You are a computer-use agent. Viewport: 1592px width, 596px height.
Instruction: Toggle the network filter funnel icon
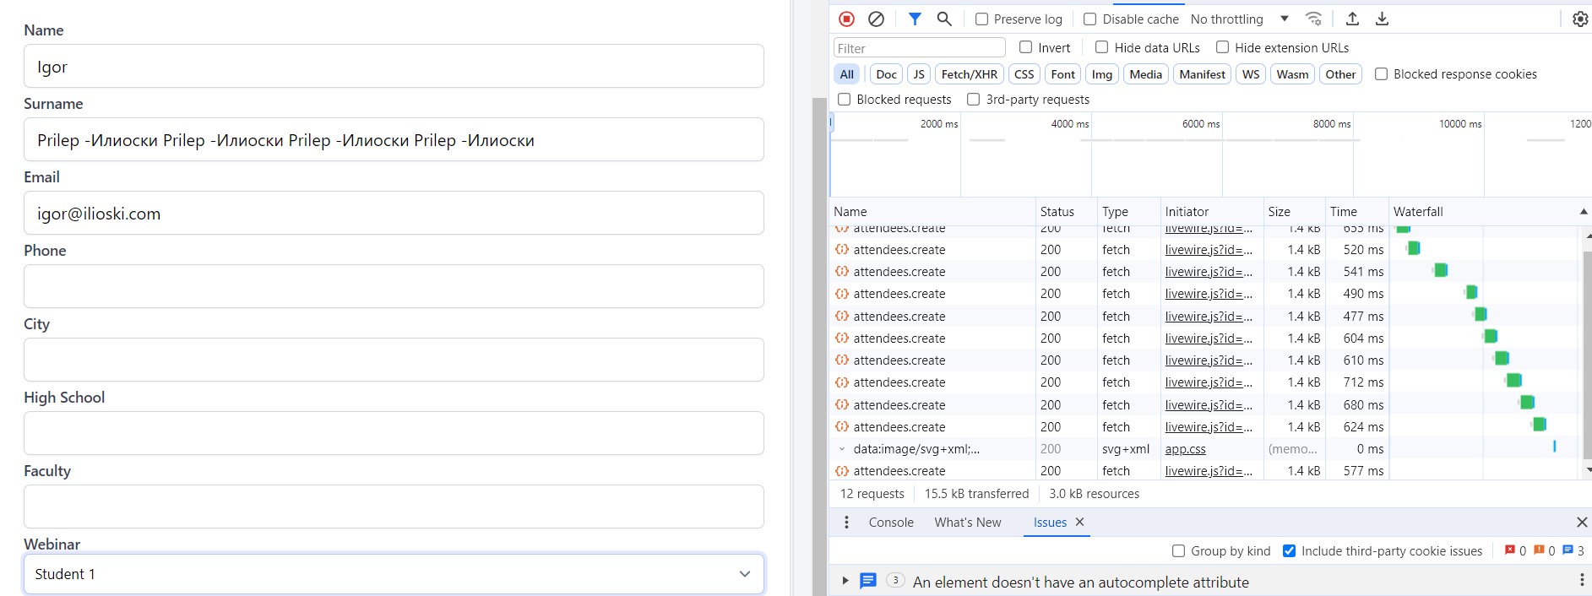tap(915, 19)
